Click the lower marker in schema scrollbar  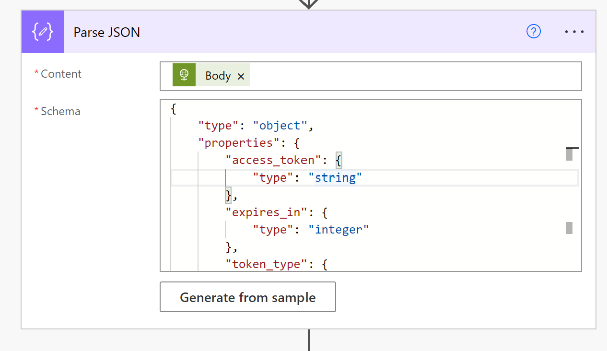[569, 228]
